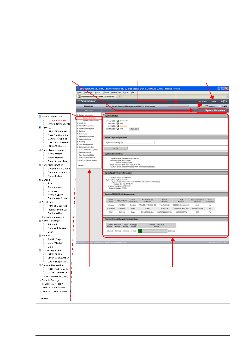Open Email alerting page

[51, 247]
